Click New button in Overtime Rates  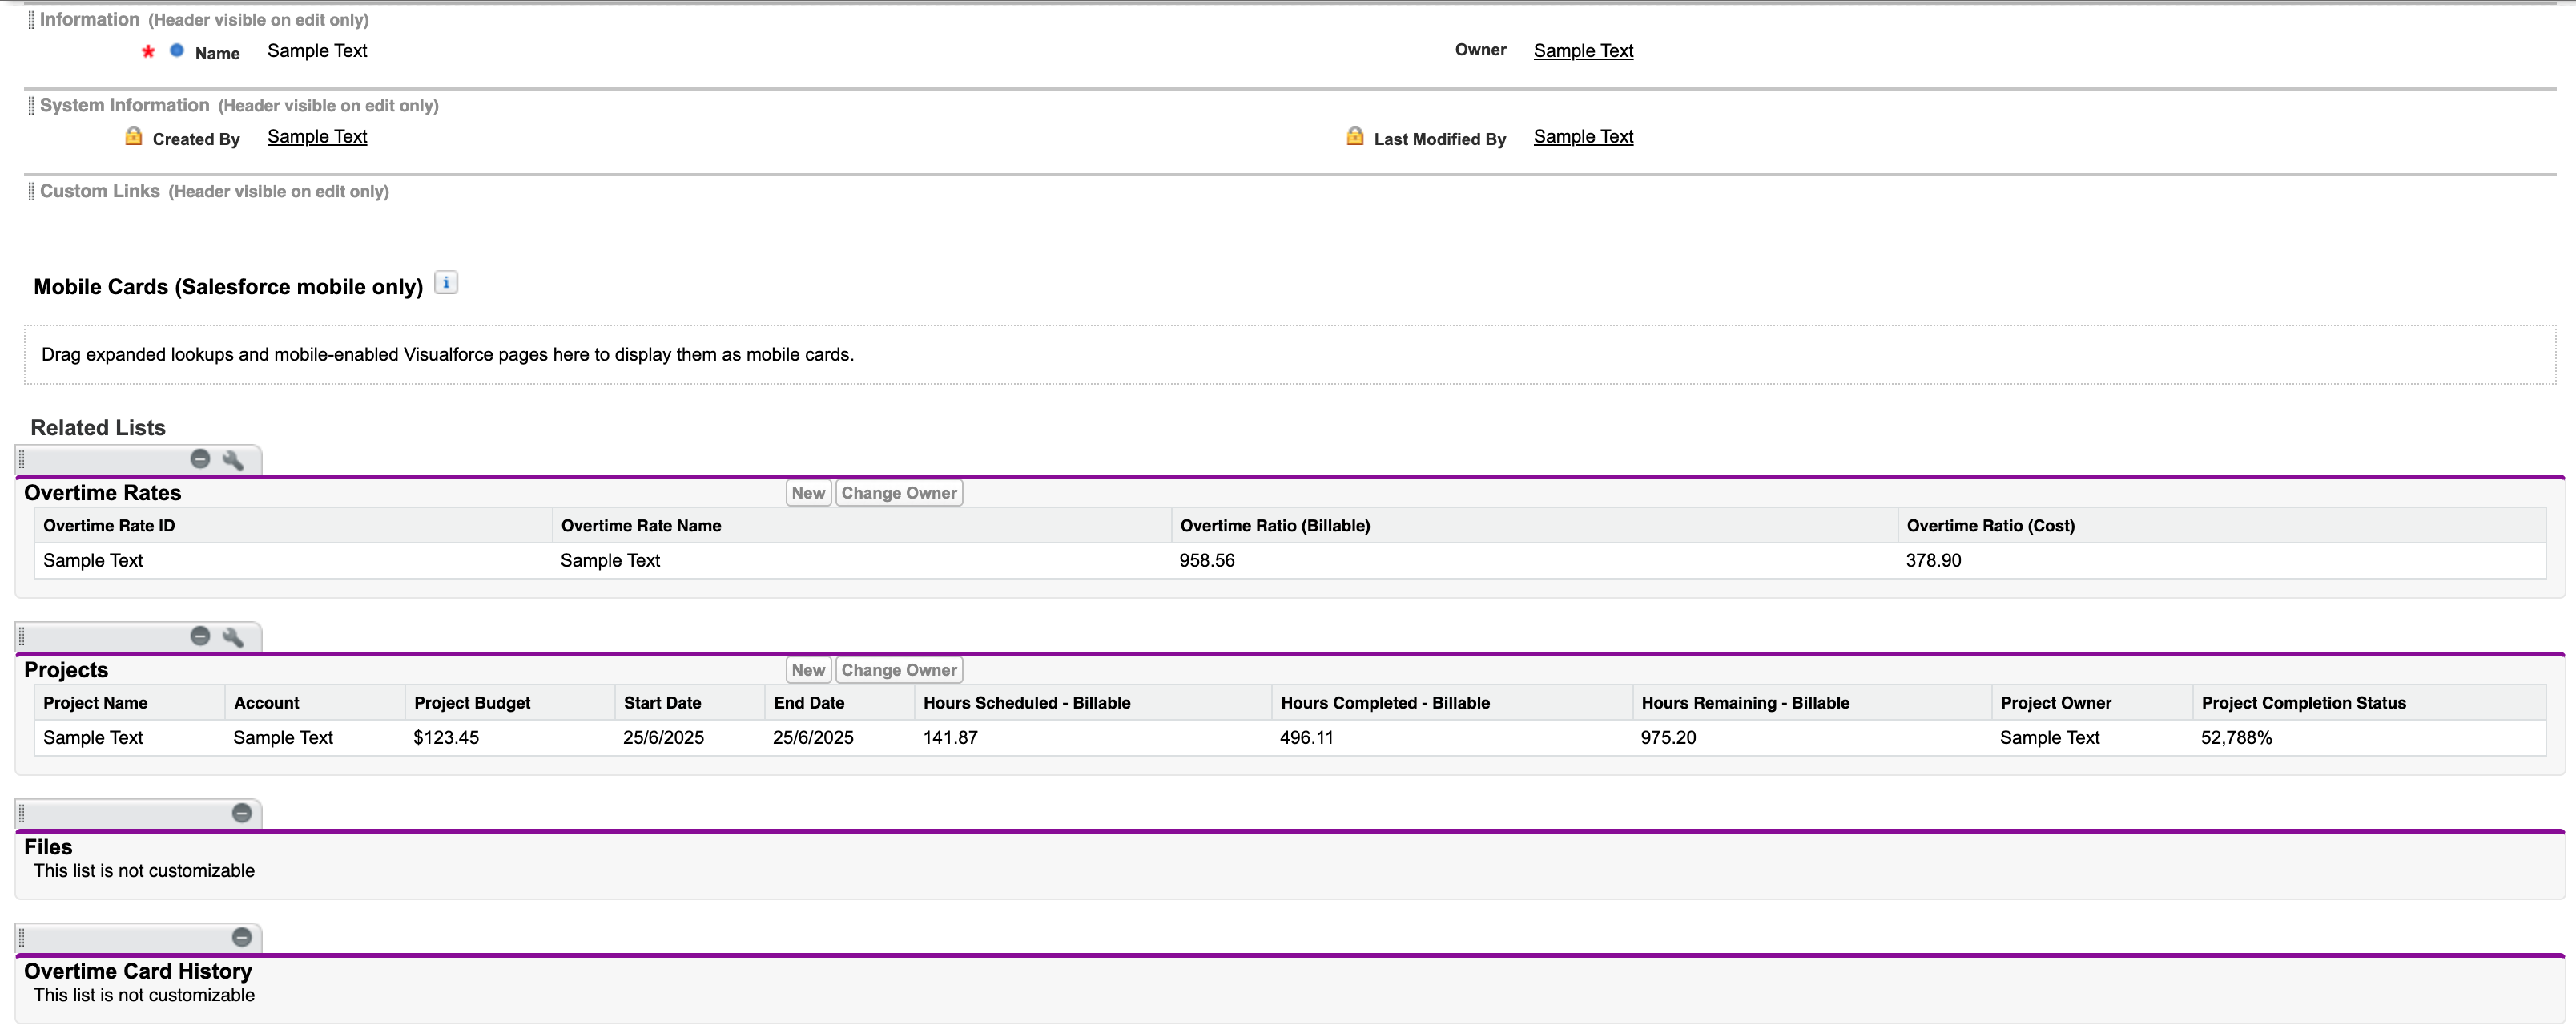(x=808, y=492)
